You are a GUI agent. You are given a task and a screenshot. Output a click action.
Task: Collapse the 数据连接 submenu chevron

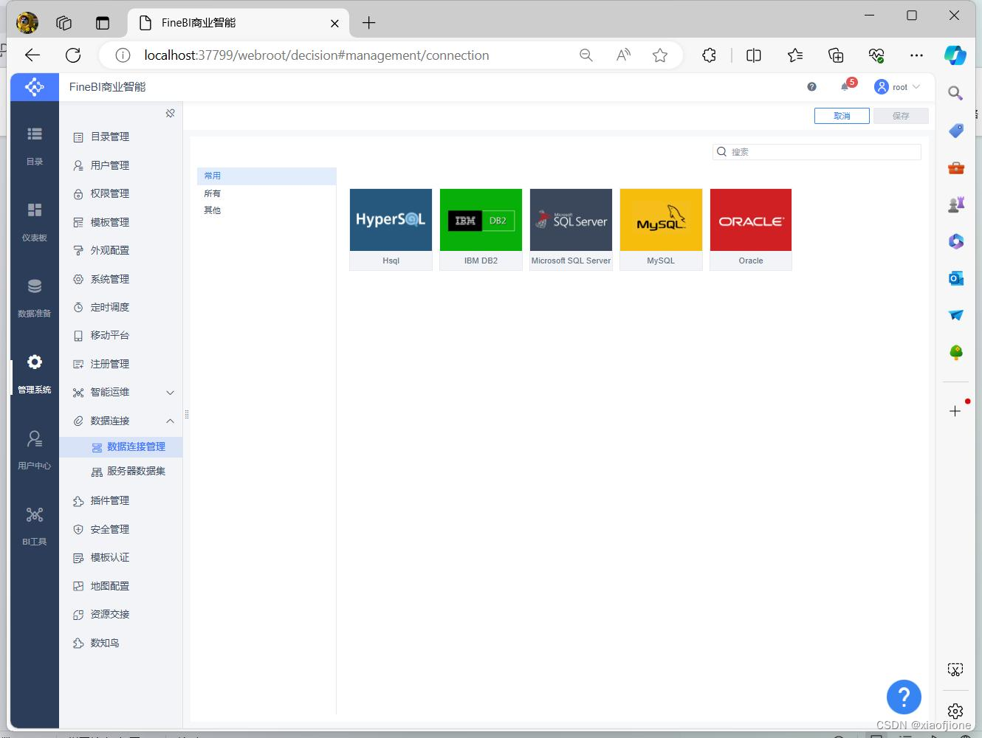point(170,421)
